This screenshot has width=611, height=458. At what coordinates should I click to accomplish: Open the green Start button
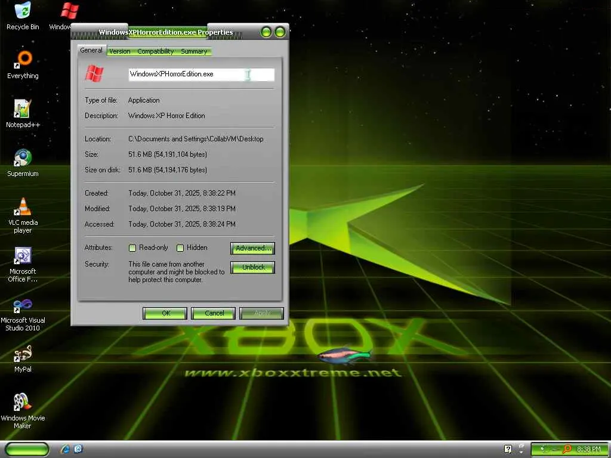pyautogui.click(x=27, y=450)
